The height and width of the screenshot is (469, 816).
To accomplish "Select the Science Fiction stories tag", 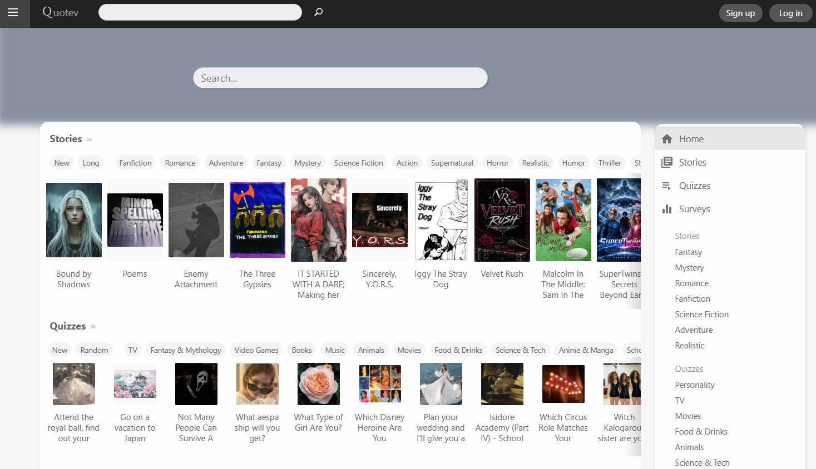I will [x=359, y=163].
